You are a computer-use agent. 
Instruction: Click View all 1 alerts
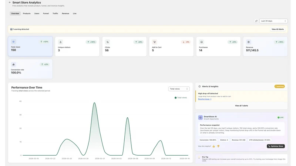coord(241,106)
